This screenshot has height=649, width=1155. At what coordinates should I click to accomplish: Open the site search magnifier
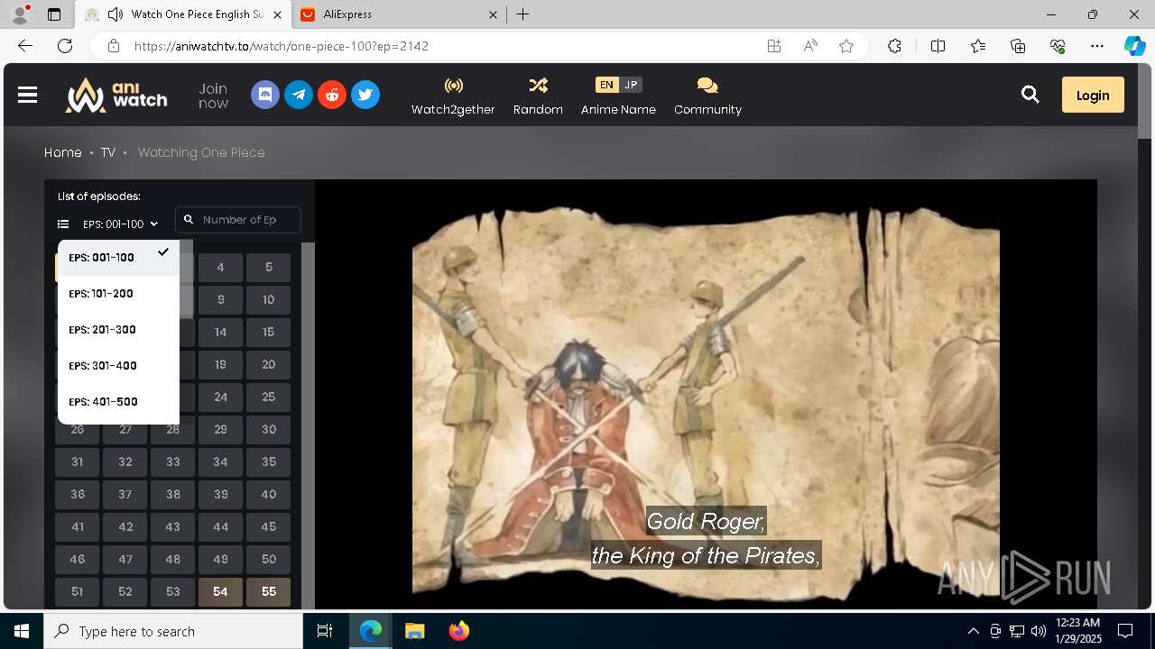tap(1030, 95)
